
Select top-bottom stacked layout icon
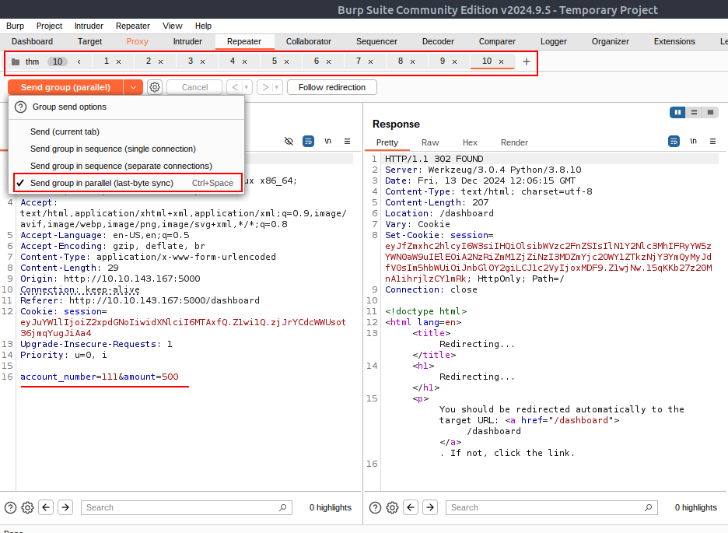[x=694, y=112]
